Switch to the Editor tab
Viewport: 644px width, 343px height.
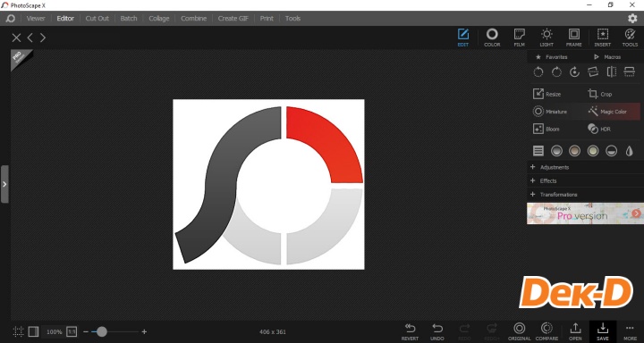(65, 19)
